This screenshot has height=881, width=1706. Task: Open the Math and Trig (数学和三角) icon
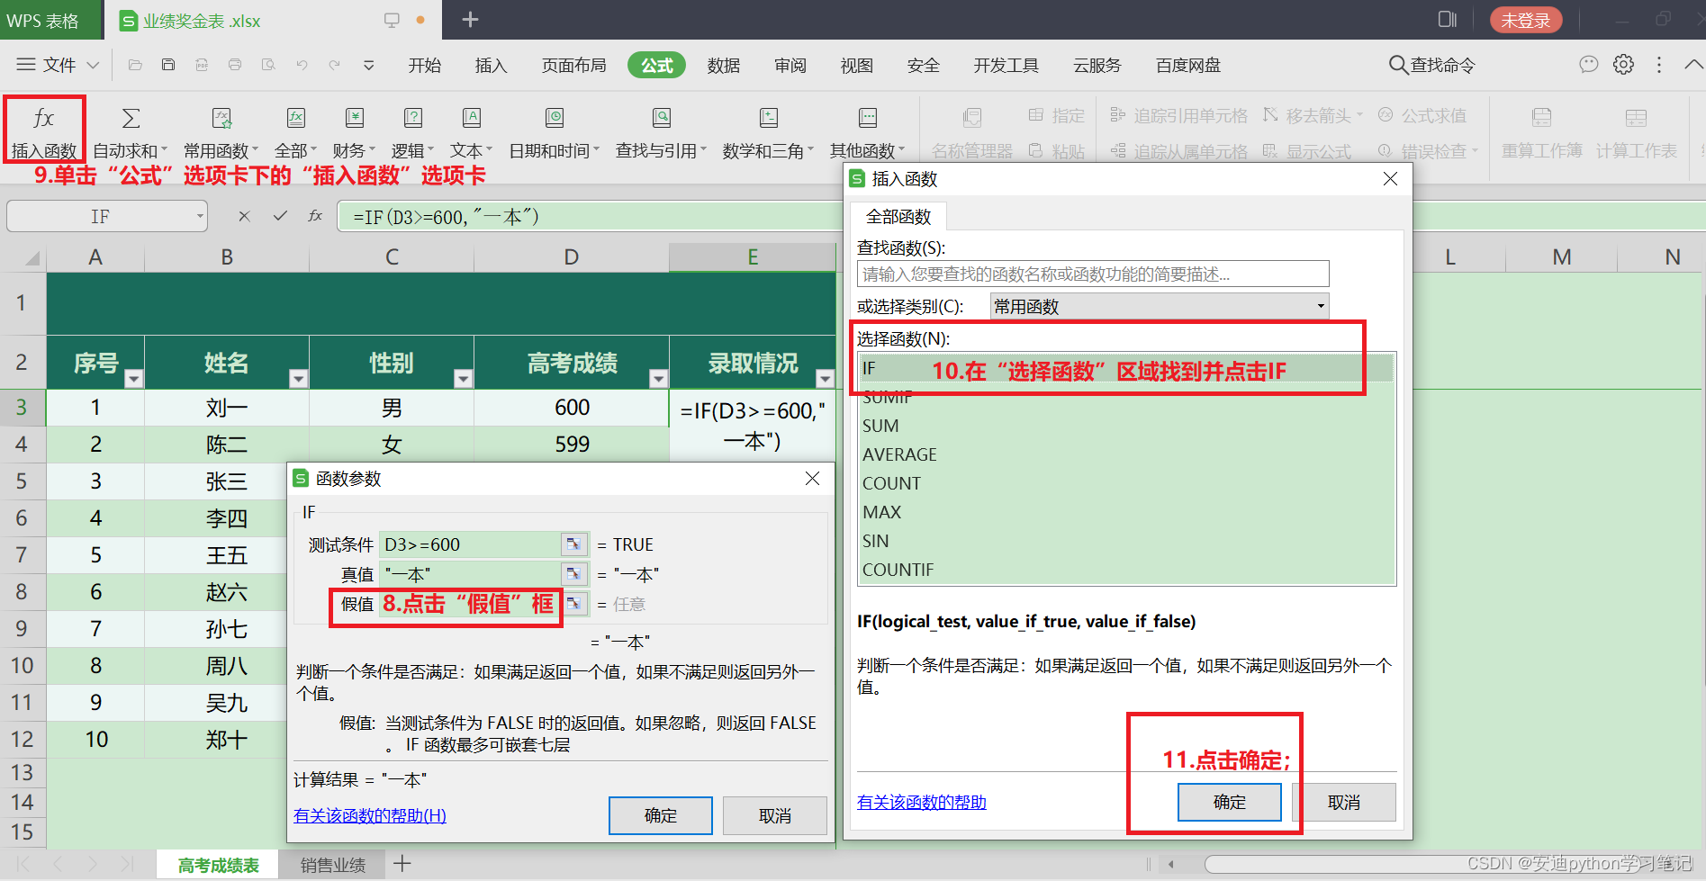769,118
